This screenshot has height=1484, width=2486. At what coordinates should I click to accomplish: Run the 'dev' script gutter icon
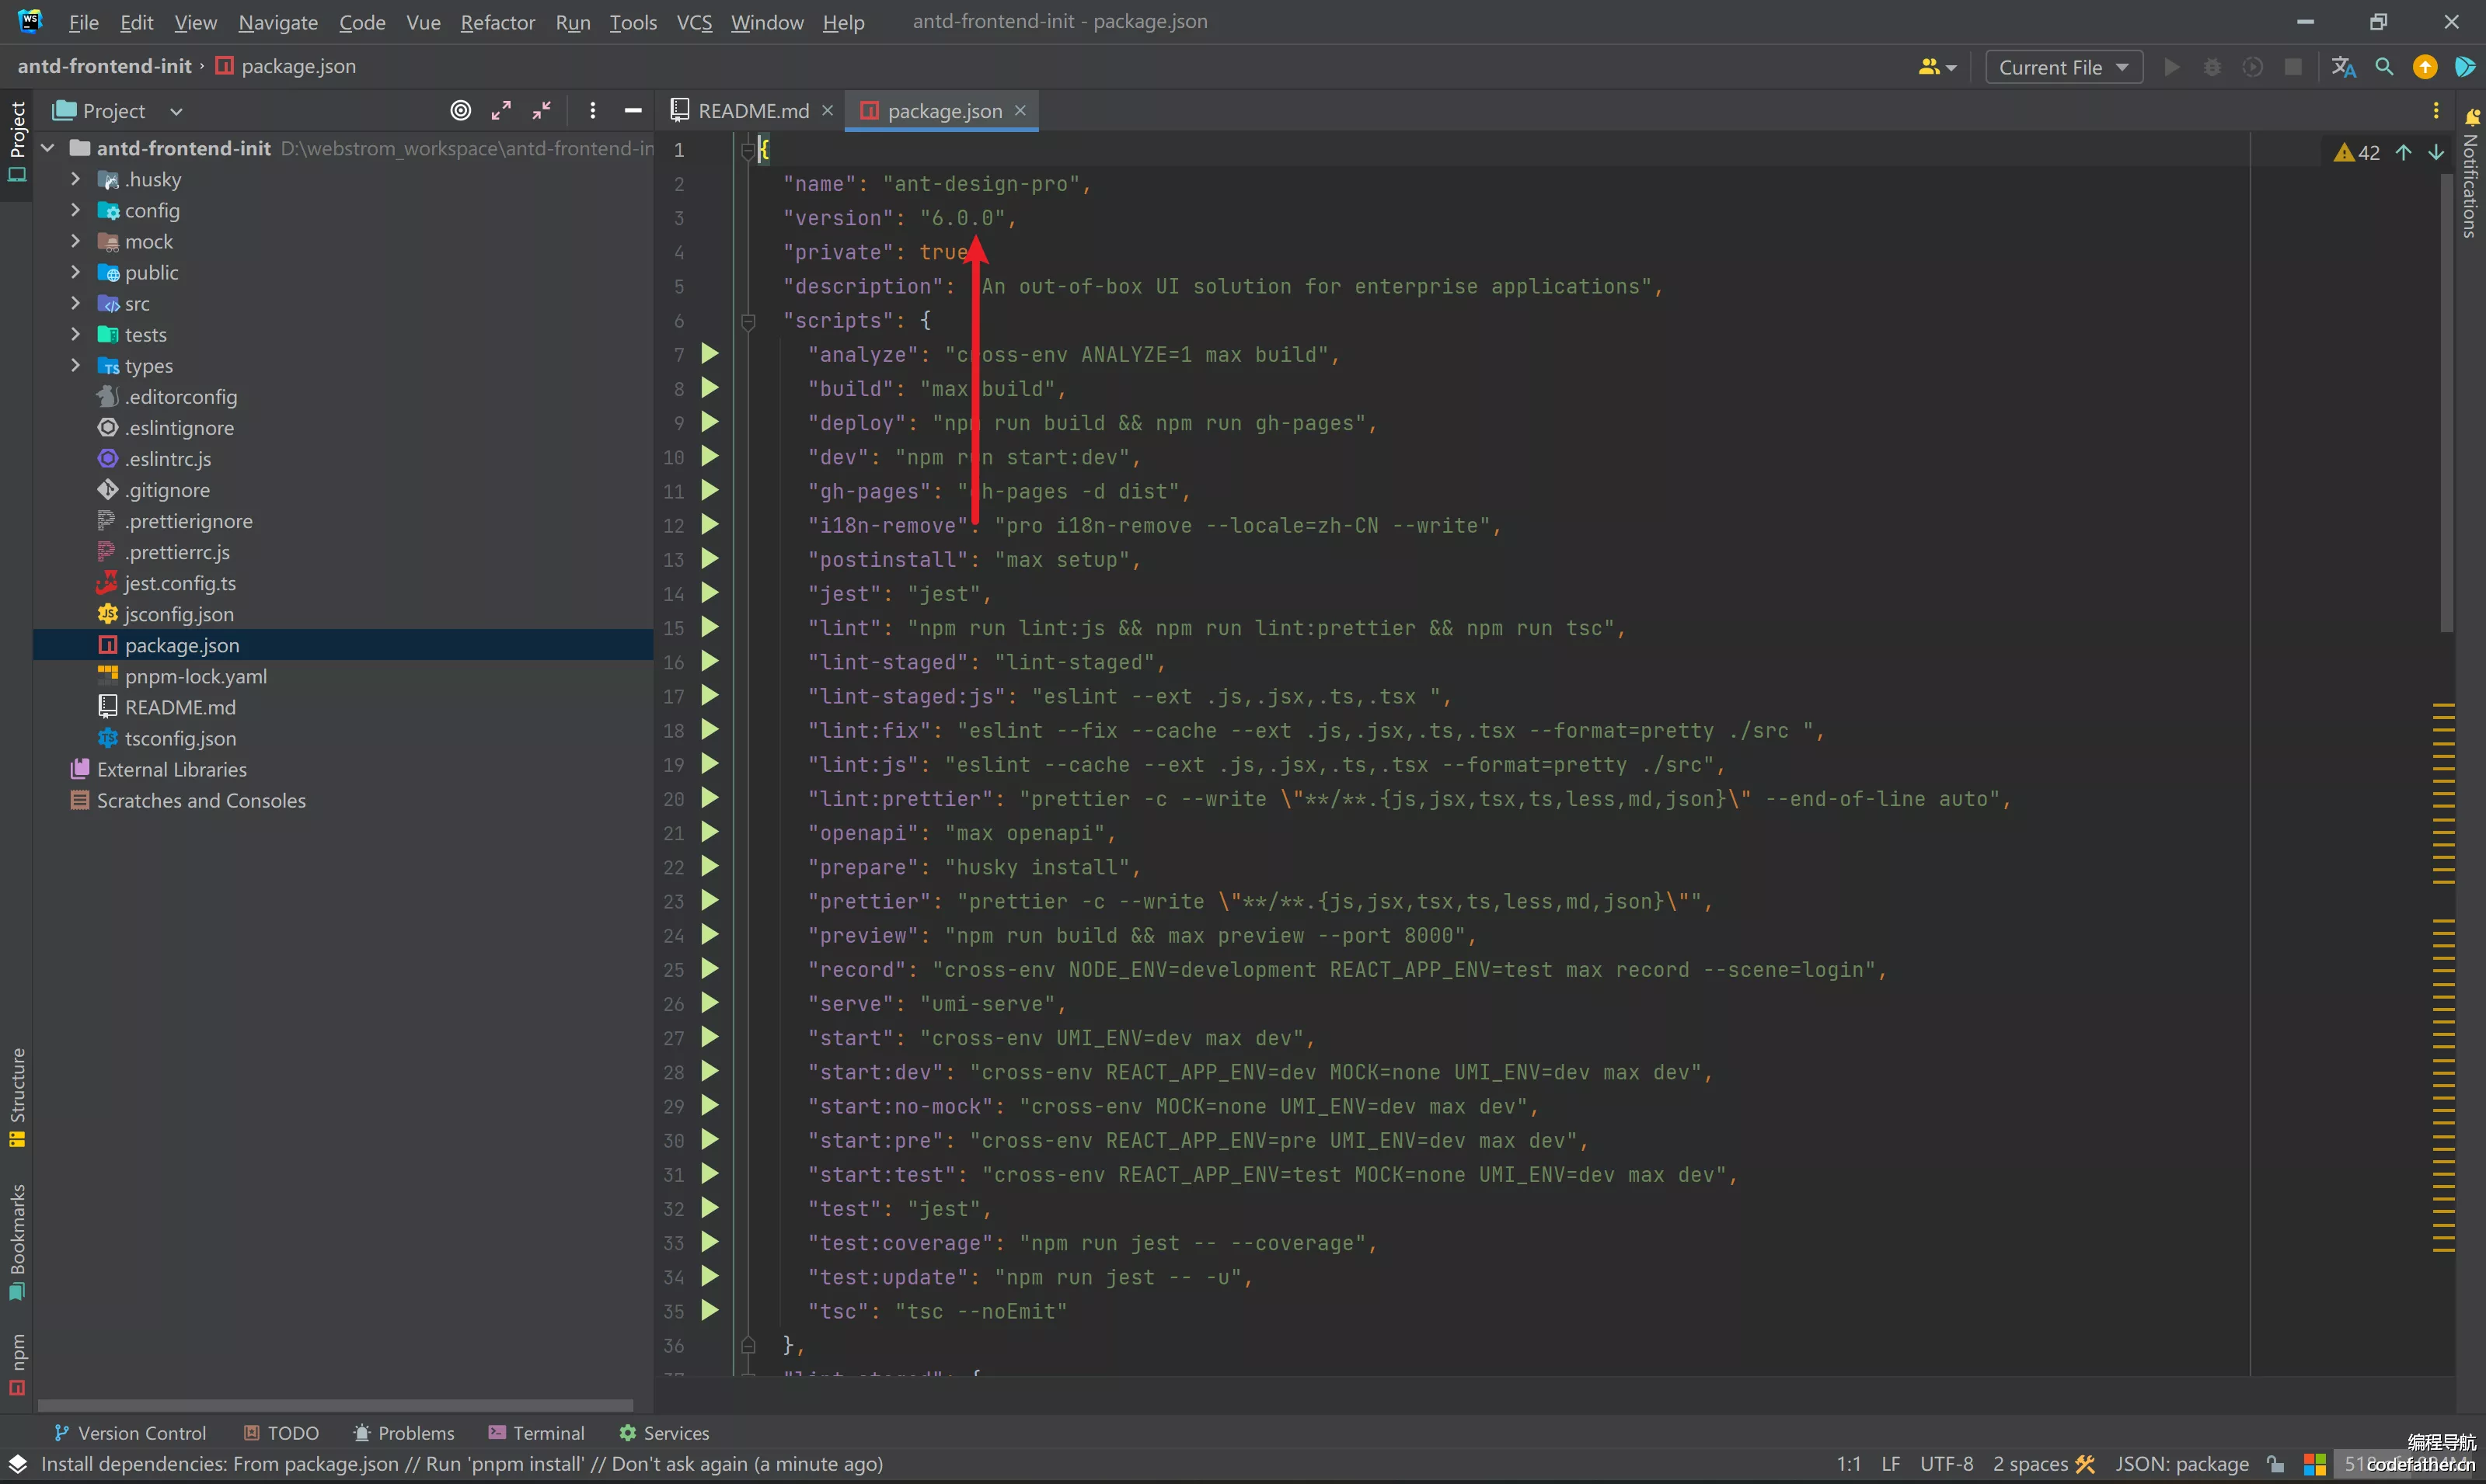point(710,456)
